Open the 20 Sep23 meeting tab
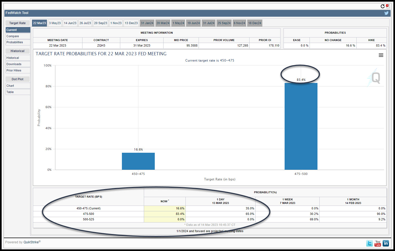Image resolution: width=395 pixels, height=251 pixels. (x=101, y=23)
